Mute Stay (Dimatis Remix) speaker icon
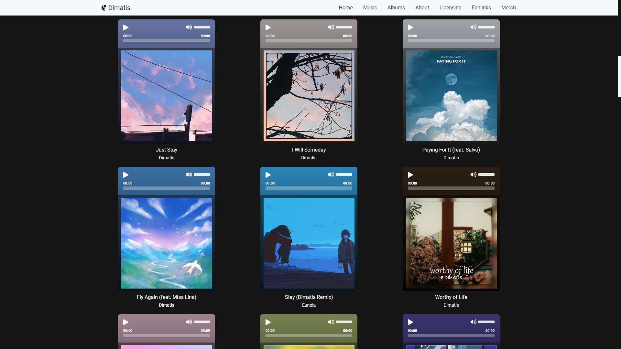 [x=331, y=174]
